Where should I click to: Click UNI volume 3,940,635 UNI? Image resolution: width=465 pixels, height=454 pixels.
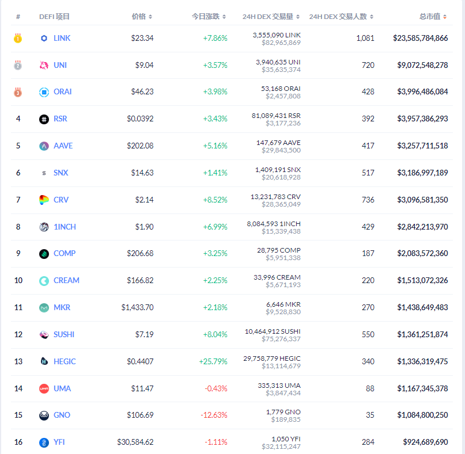278,62
